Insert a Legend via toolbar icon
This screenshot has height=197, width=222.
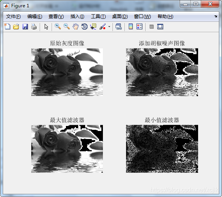pyautogui.click(x=139, y=26)
